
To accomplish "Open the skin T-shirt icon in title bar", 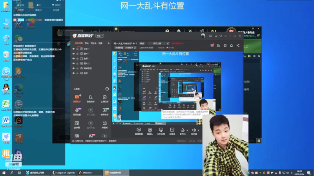I will [x=221, y=36].
